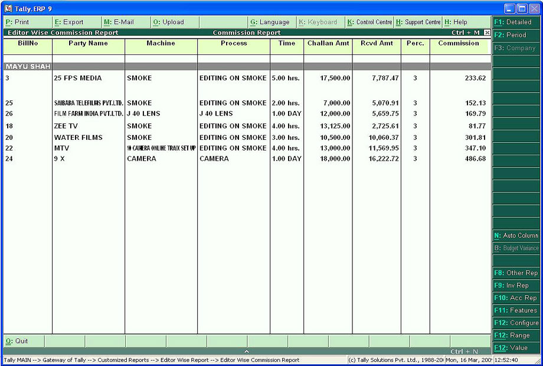Select the WATER FILMS party entry
Screen dimensions: 543x366
point(78,138)
